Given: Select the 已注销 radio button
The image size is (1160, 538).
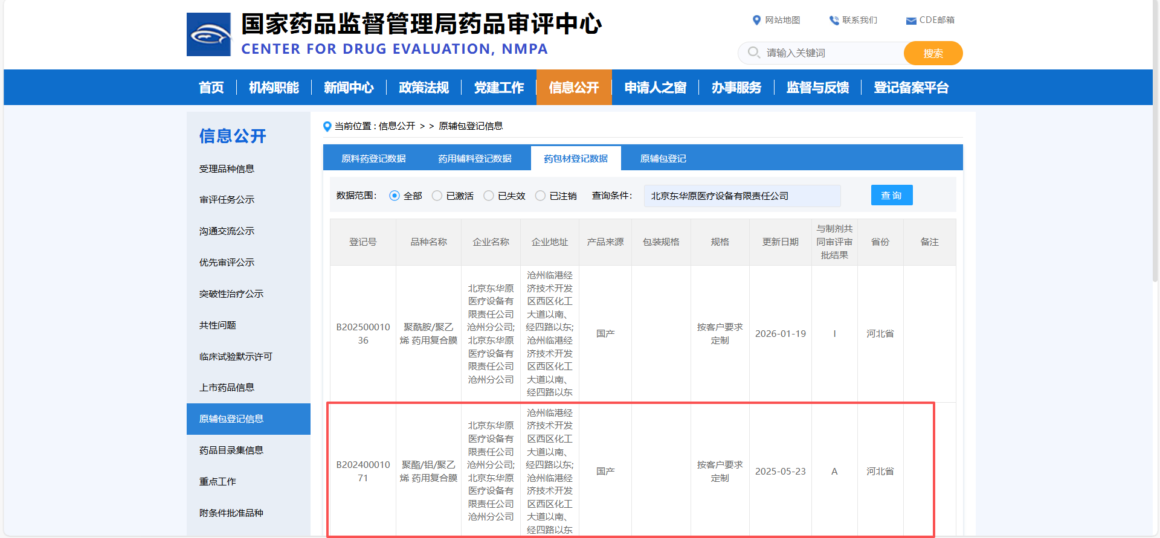Looking at the screenshot, I should point(540,196).
